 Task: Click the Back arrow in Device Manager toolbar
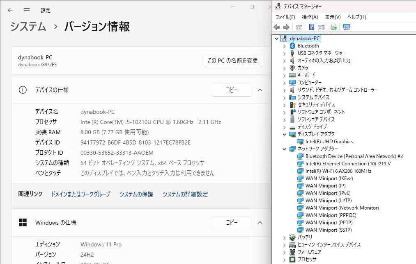(277, 27)
